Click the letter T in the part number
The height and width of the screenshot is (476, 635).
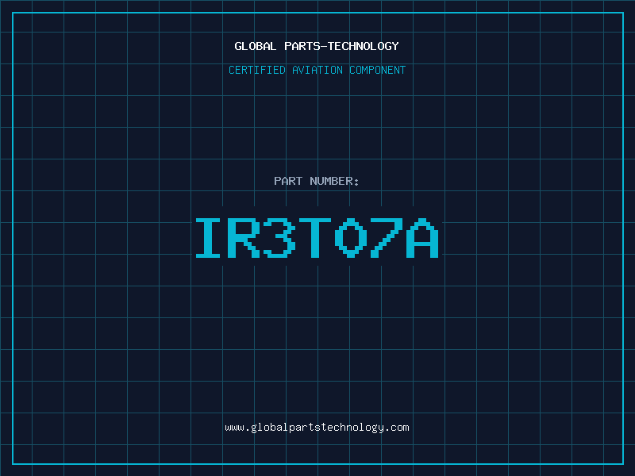315,238
